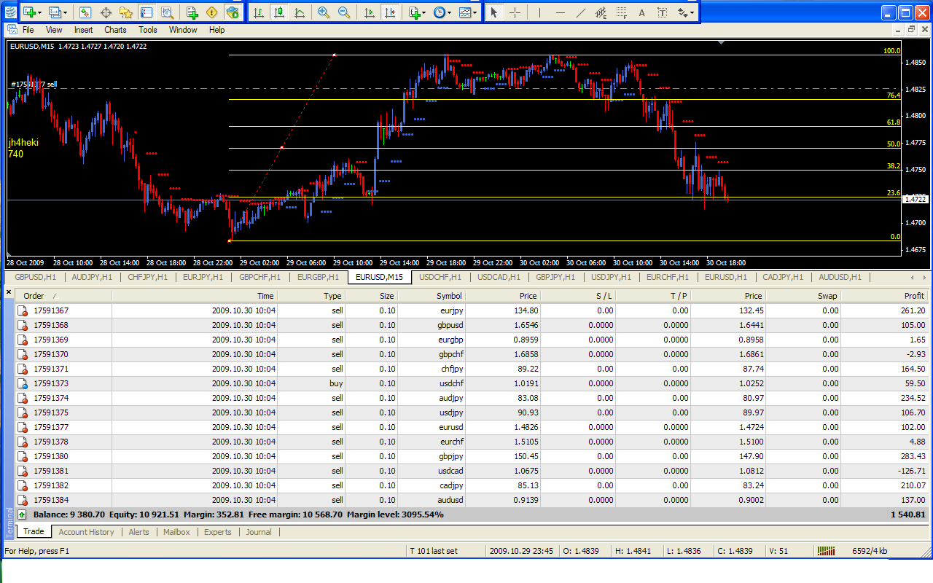Select the usdcad order row 17591381

tap(471, 471)
